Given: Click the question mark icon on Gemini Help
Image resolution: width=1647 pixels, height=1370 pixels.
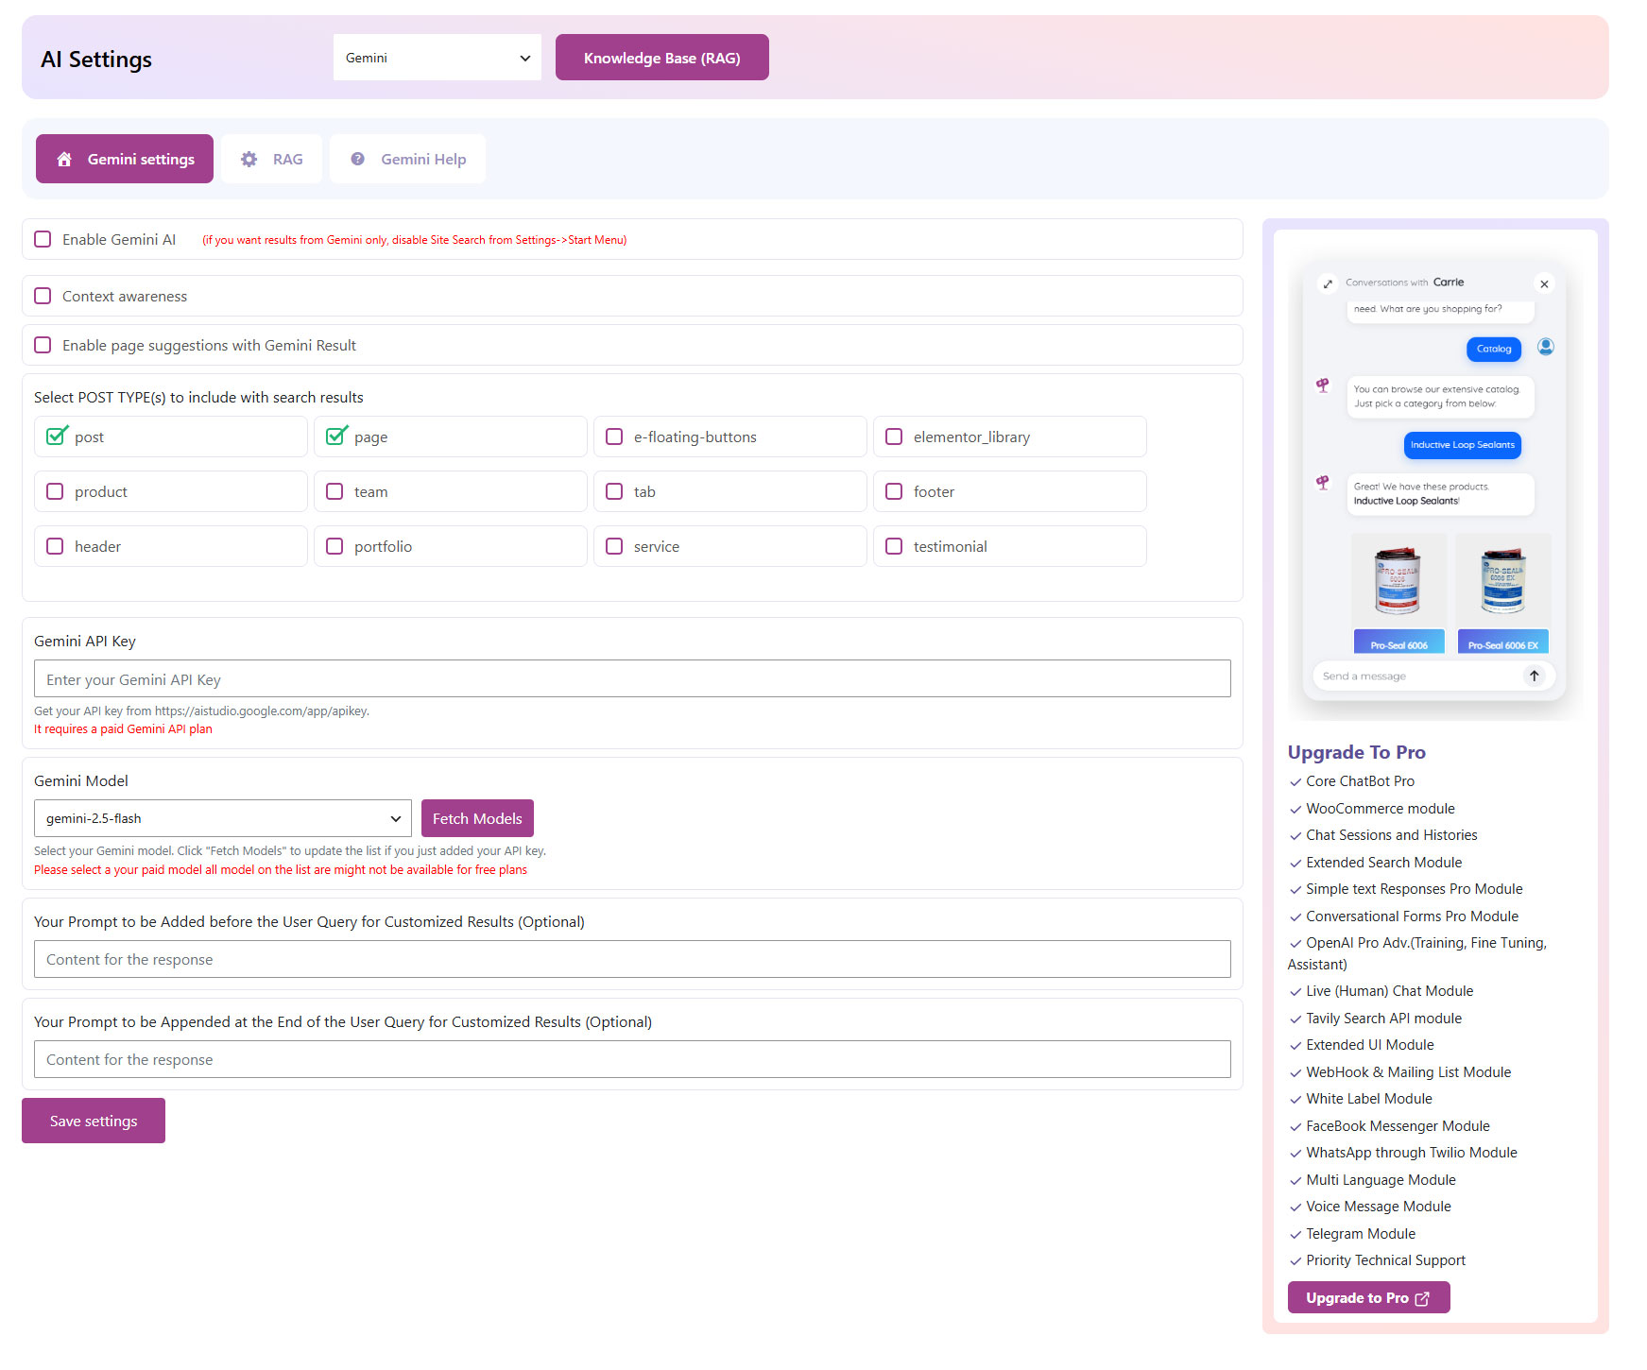Looking at the screenshot, I should point(357,159).
